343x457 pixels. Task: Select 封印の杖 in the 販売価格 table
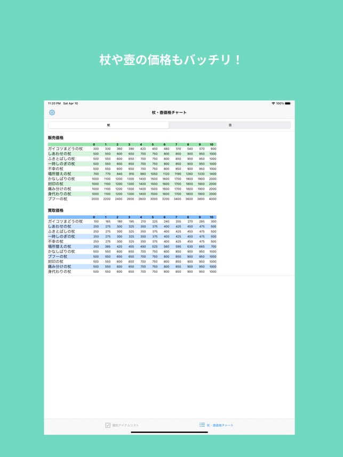55,184
